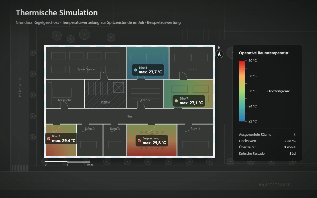The image size is (317, 198).
Task: Click the "Kritische Fassade" statistic label
Action: point(252,154)
